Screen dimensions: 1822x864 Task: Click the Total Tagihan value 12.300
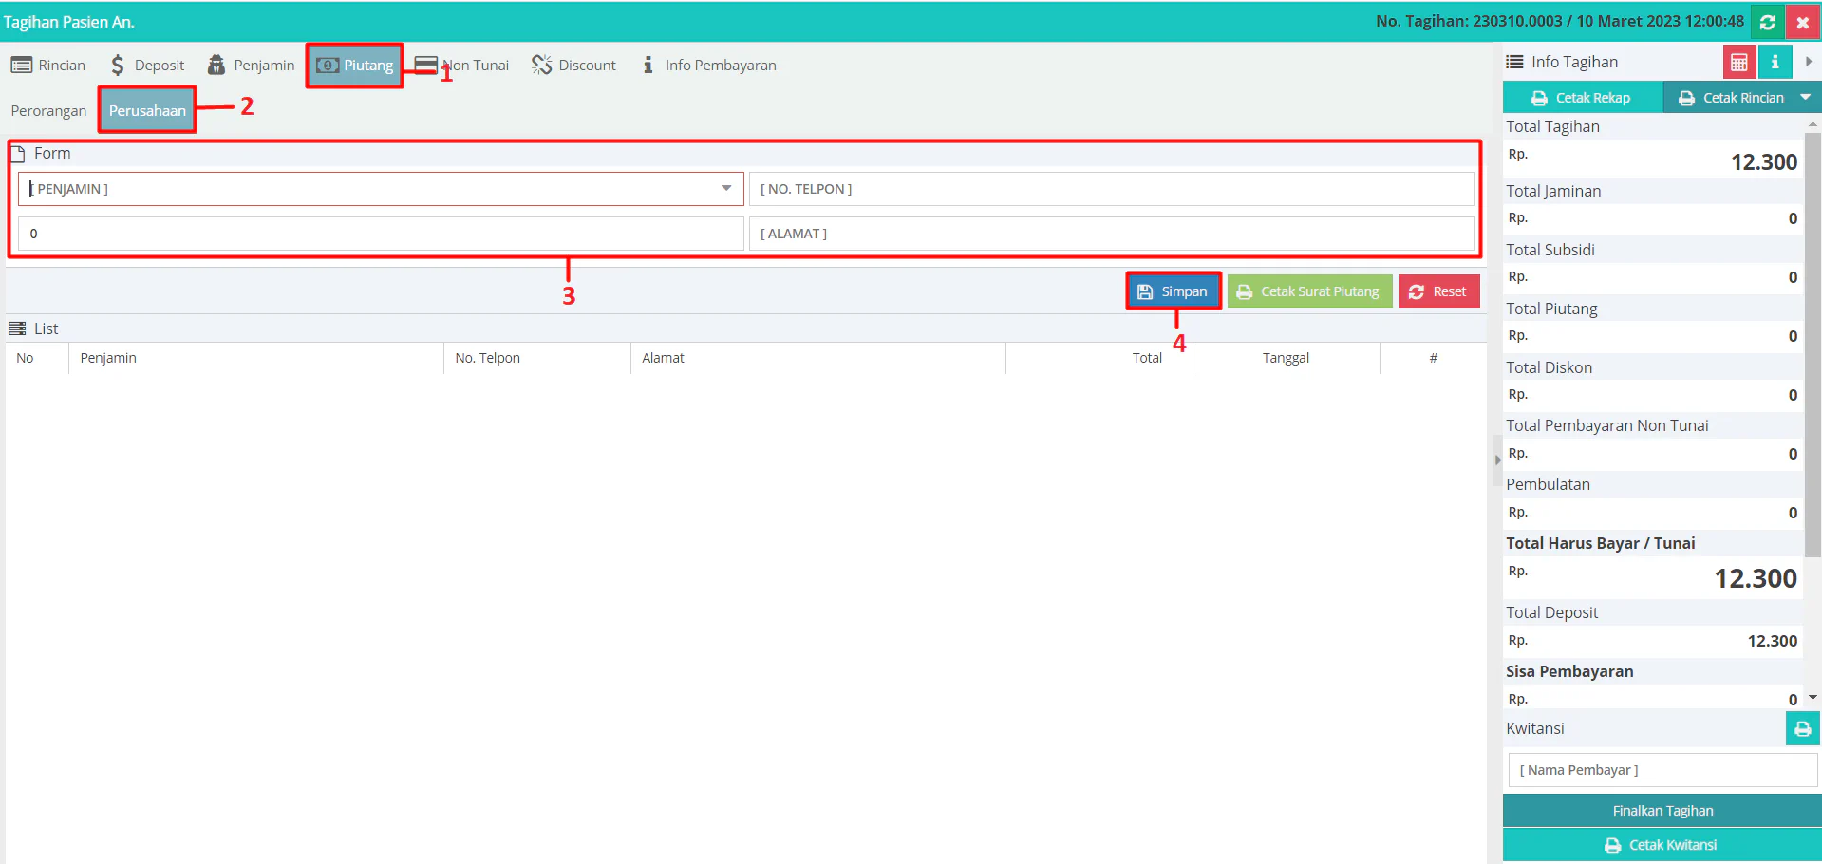click(1764, 162)
